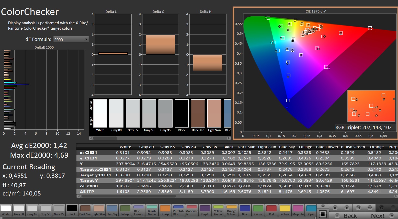
Task: Select the Gray 80 bottom swatch
Action: (x=19, y=210)
